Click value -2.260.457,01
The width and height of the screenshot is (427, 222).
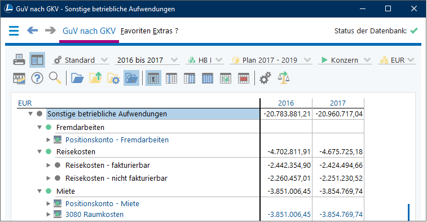coord(289,179)
